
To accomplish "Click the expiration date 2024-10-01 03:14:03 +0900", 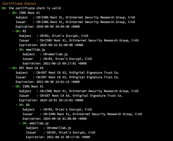I will coord(61,100).
